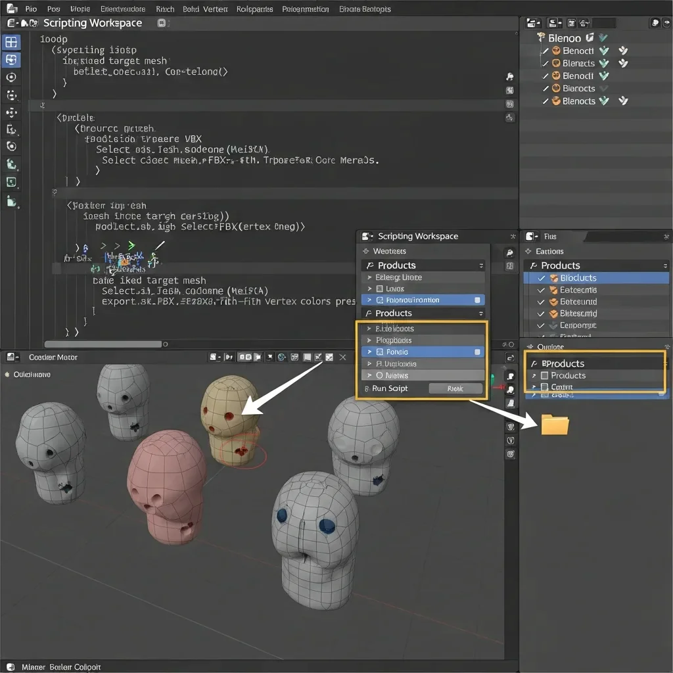Open the Roisparits menu
Screen dimensions: 673x673
[x=255, y=9]
